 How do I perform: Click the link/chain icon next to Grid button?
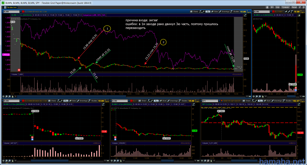pos(272,7)
